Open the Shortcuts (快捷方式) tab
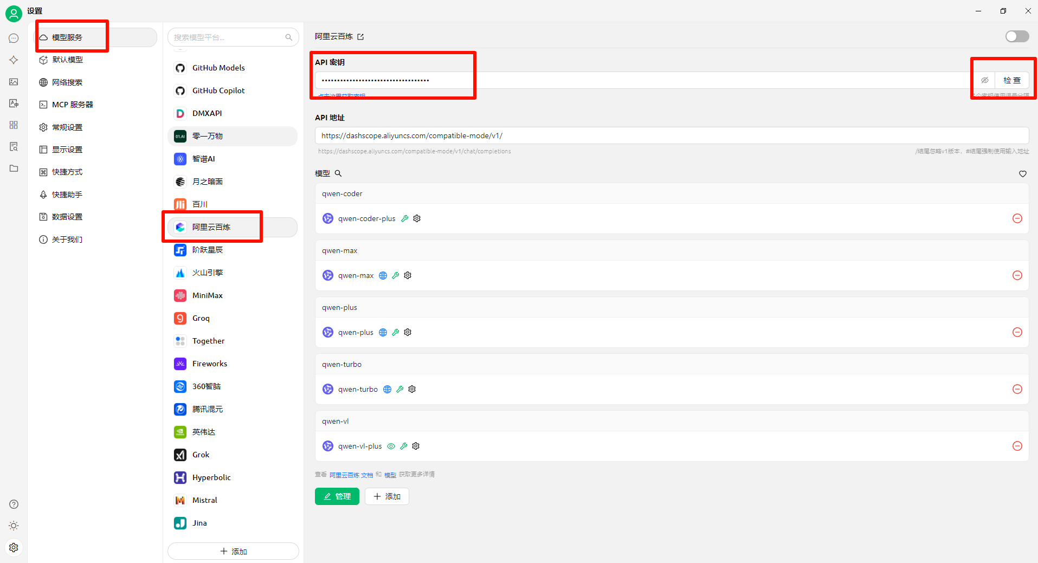Image resolution: width=1038 pixels, height=563 pixels. [95, 172]
